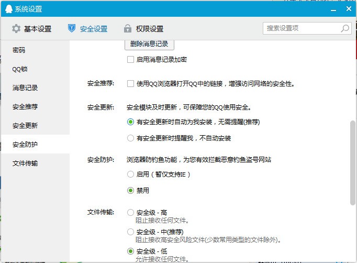Image resolution: width=357 pixels, height=263 pixels.
Task: Click the vertical scrollbar thumb
Action: 353,163
